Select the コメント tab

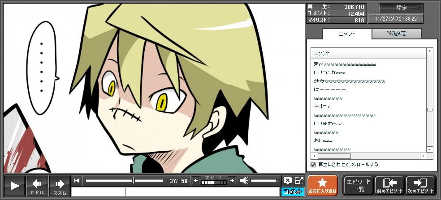point(347,34)
